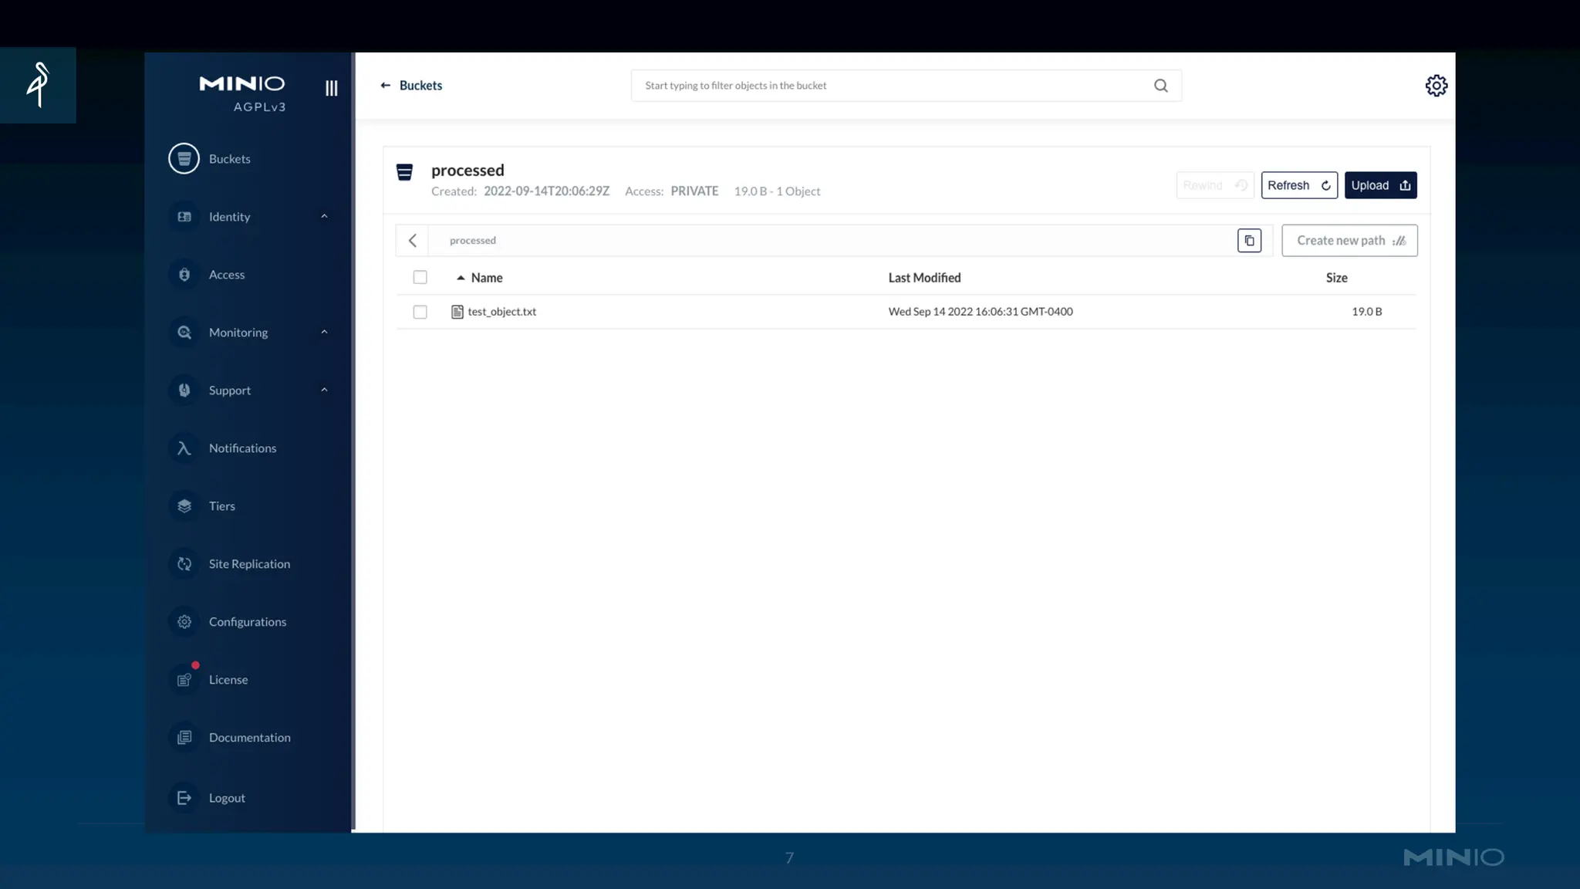Expand the Monitoring menu chevron
This screenshot has height=889, width=1580.
click(324, 333)
